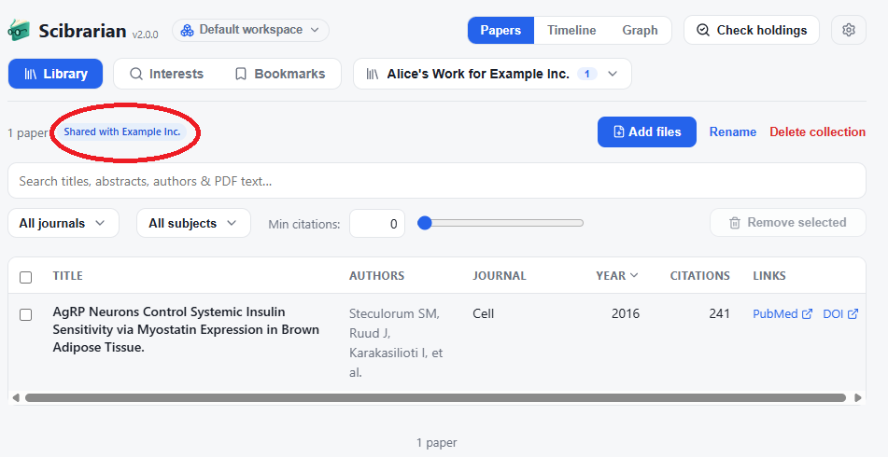Viewport: 888px width, 457px height.
Task: Click the magnifier icon on Interests
Action: [x=136, y=74]
